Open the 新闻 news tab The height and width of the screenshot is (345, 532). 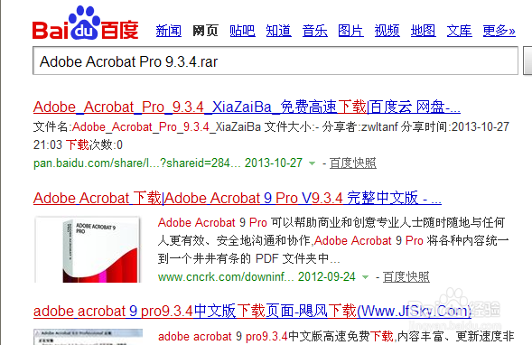tap(169, 31)
